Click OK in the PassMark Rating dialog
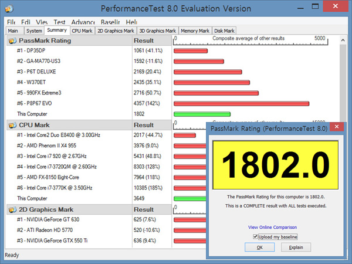The height and width of the screenshot is (264, 352). coord(259,248)
